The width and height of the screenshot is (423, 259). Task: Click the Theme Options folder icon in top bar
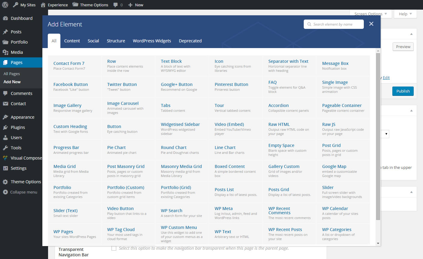75,5
